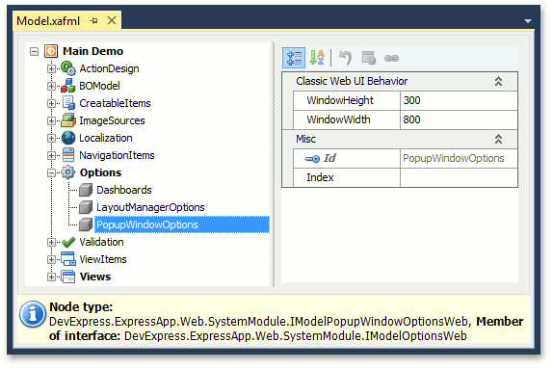Expand the Localization node
The width and height of the screenshot is (553, 369).
click(x=51, y=138)
